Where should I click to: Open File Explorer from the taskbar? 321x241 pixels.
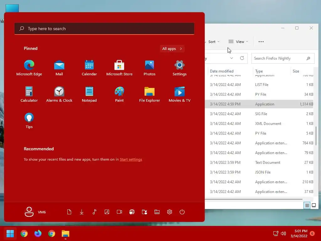coord(66,233)
